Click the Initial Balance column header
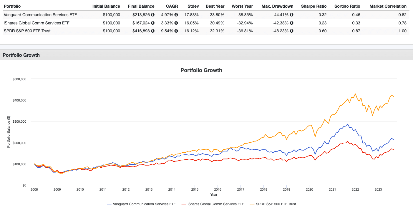413x210 pixels. [106, 6]
